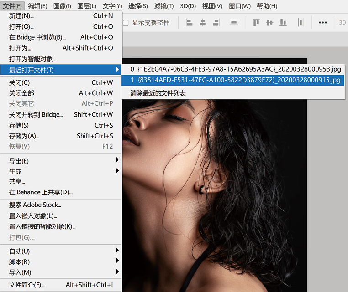Click 清除最近的文件列表 entry
The width and height of the screenshot is (348, 292).
point(233,93)
